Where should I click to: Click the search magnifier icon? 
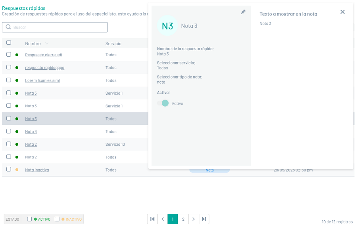8,27
